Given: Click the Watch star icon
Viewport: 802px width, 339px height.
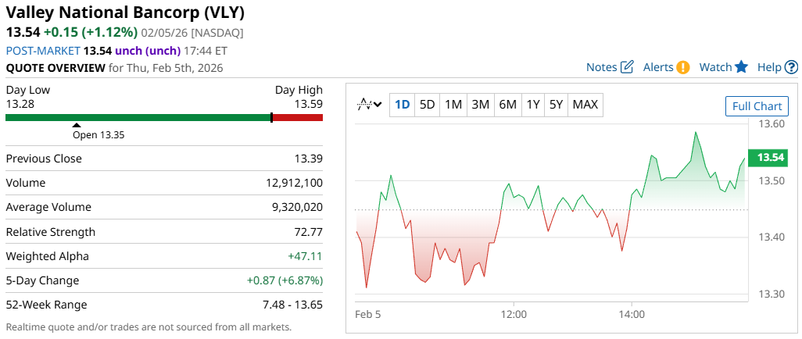Looking at the screenshot, I should click(x=741, y=67).
